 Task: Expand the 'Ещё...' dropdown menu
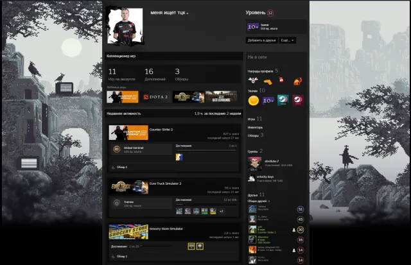click(x=287, y=40)
